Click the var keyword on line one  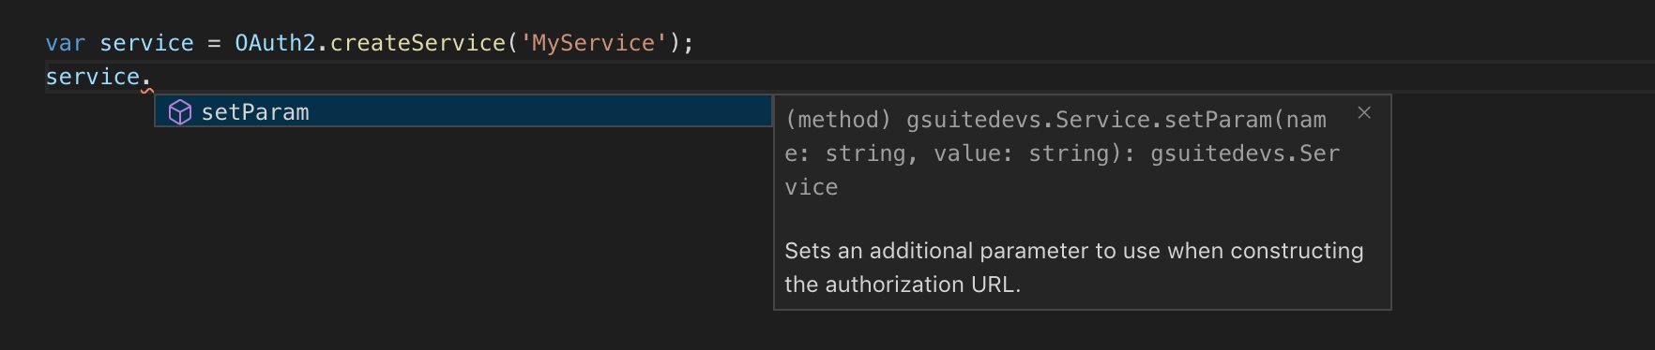pos(66,43)
